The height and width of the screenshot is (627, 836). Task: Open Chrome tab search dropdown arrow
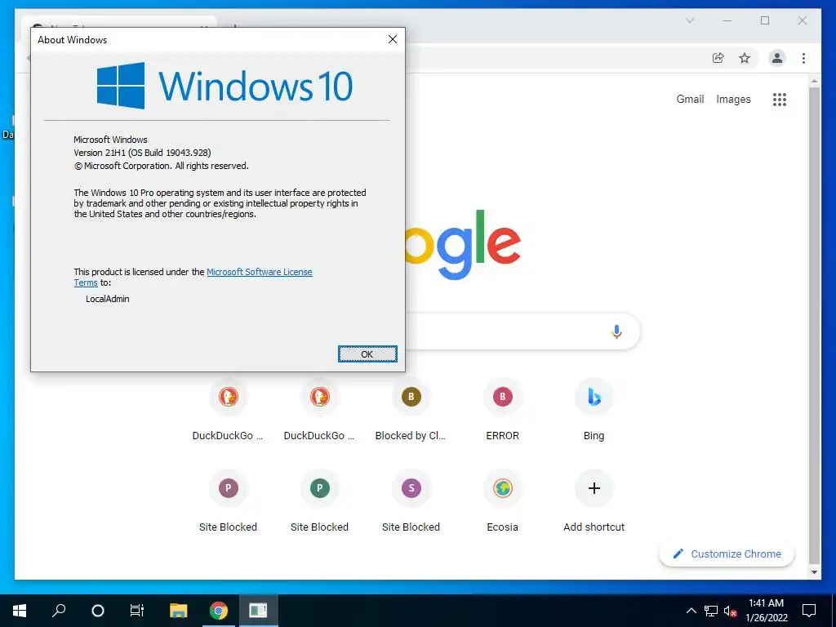point(689,20)
